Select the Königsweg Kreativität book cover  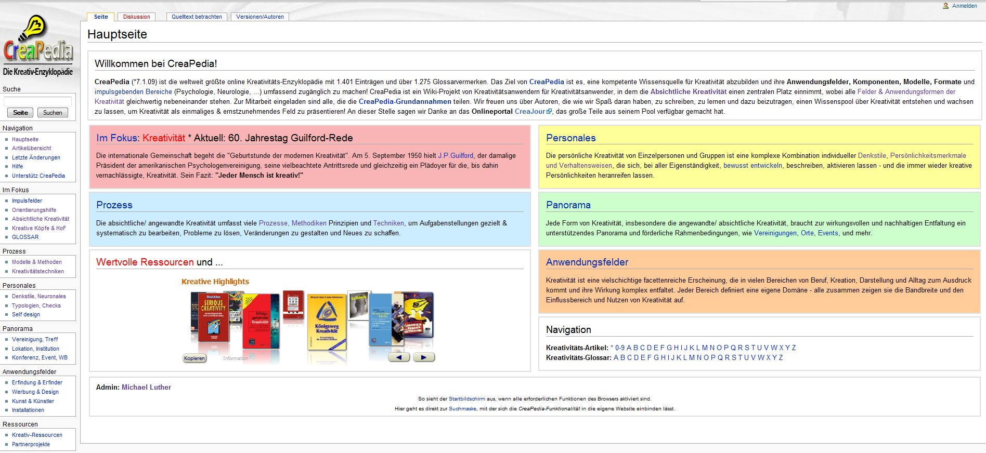pyautogui.click(x=327, y=322)
